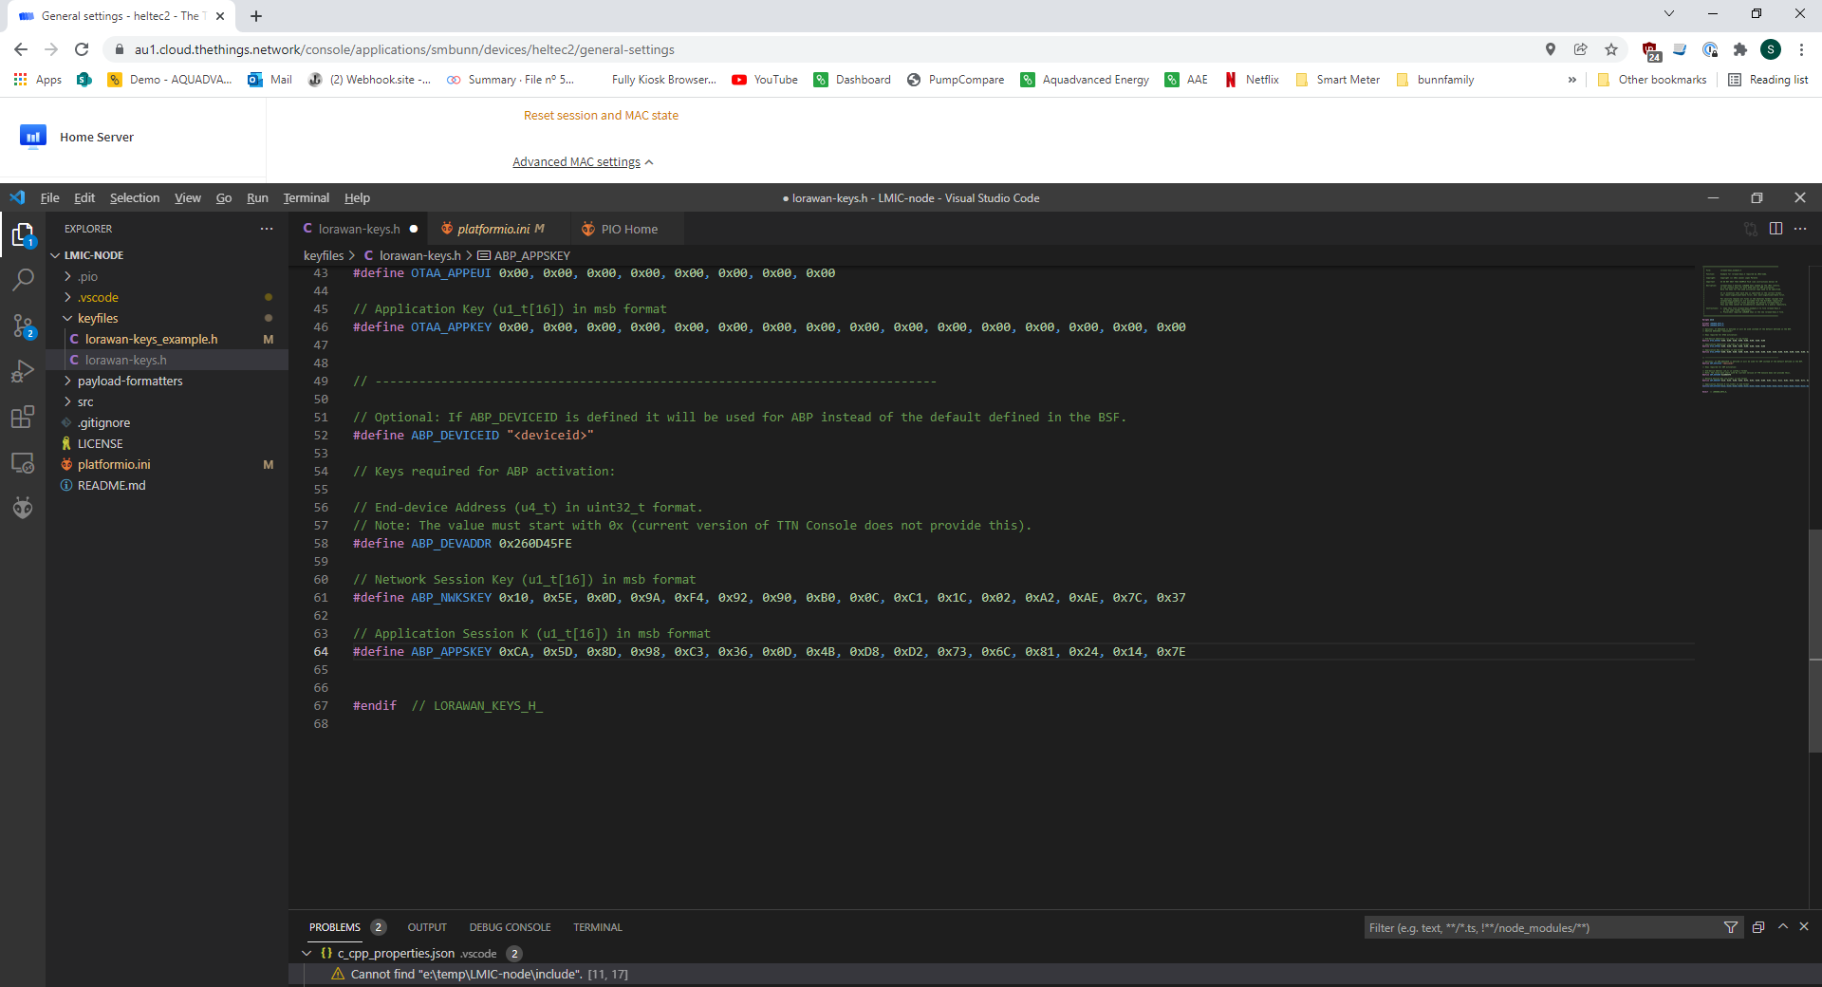
Task: Bookmark this page star icon
Action: 1611,49
